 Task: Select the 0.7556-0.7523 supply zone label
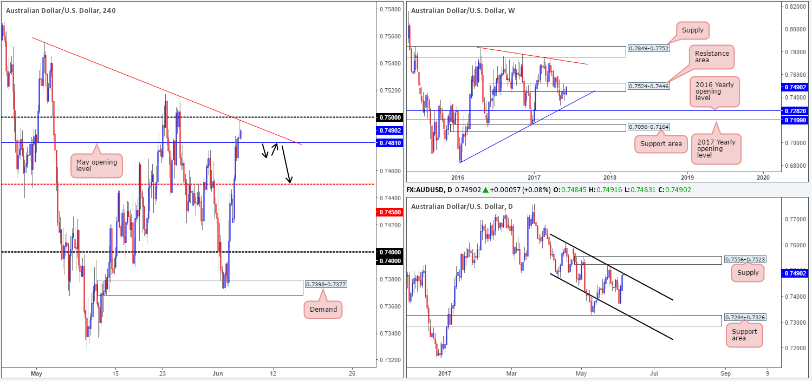[x=744, y=260]
